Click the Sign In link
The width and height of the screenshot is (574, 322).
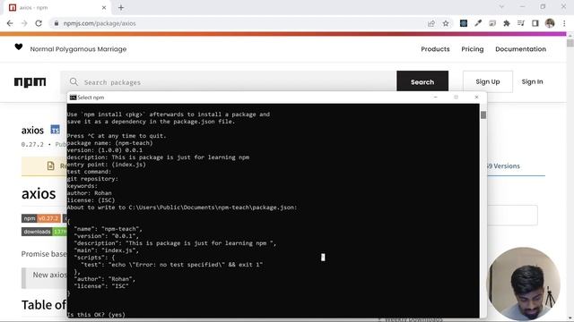click(532, 81)
